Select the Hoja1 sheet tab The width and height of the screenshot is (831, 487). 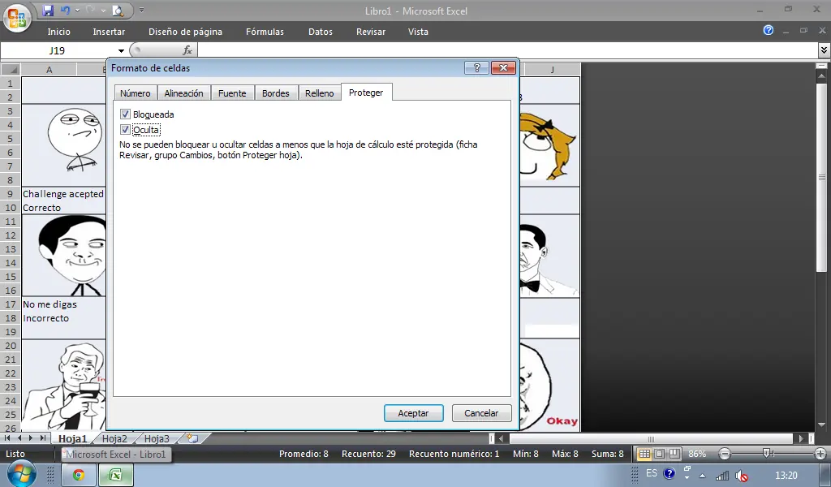point(72,438)
